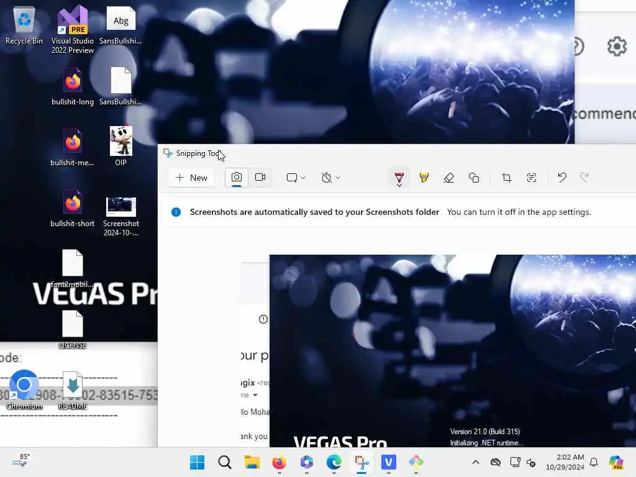Click the display-with-cable tray icon

coord(515,462)
